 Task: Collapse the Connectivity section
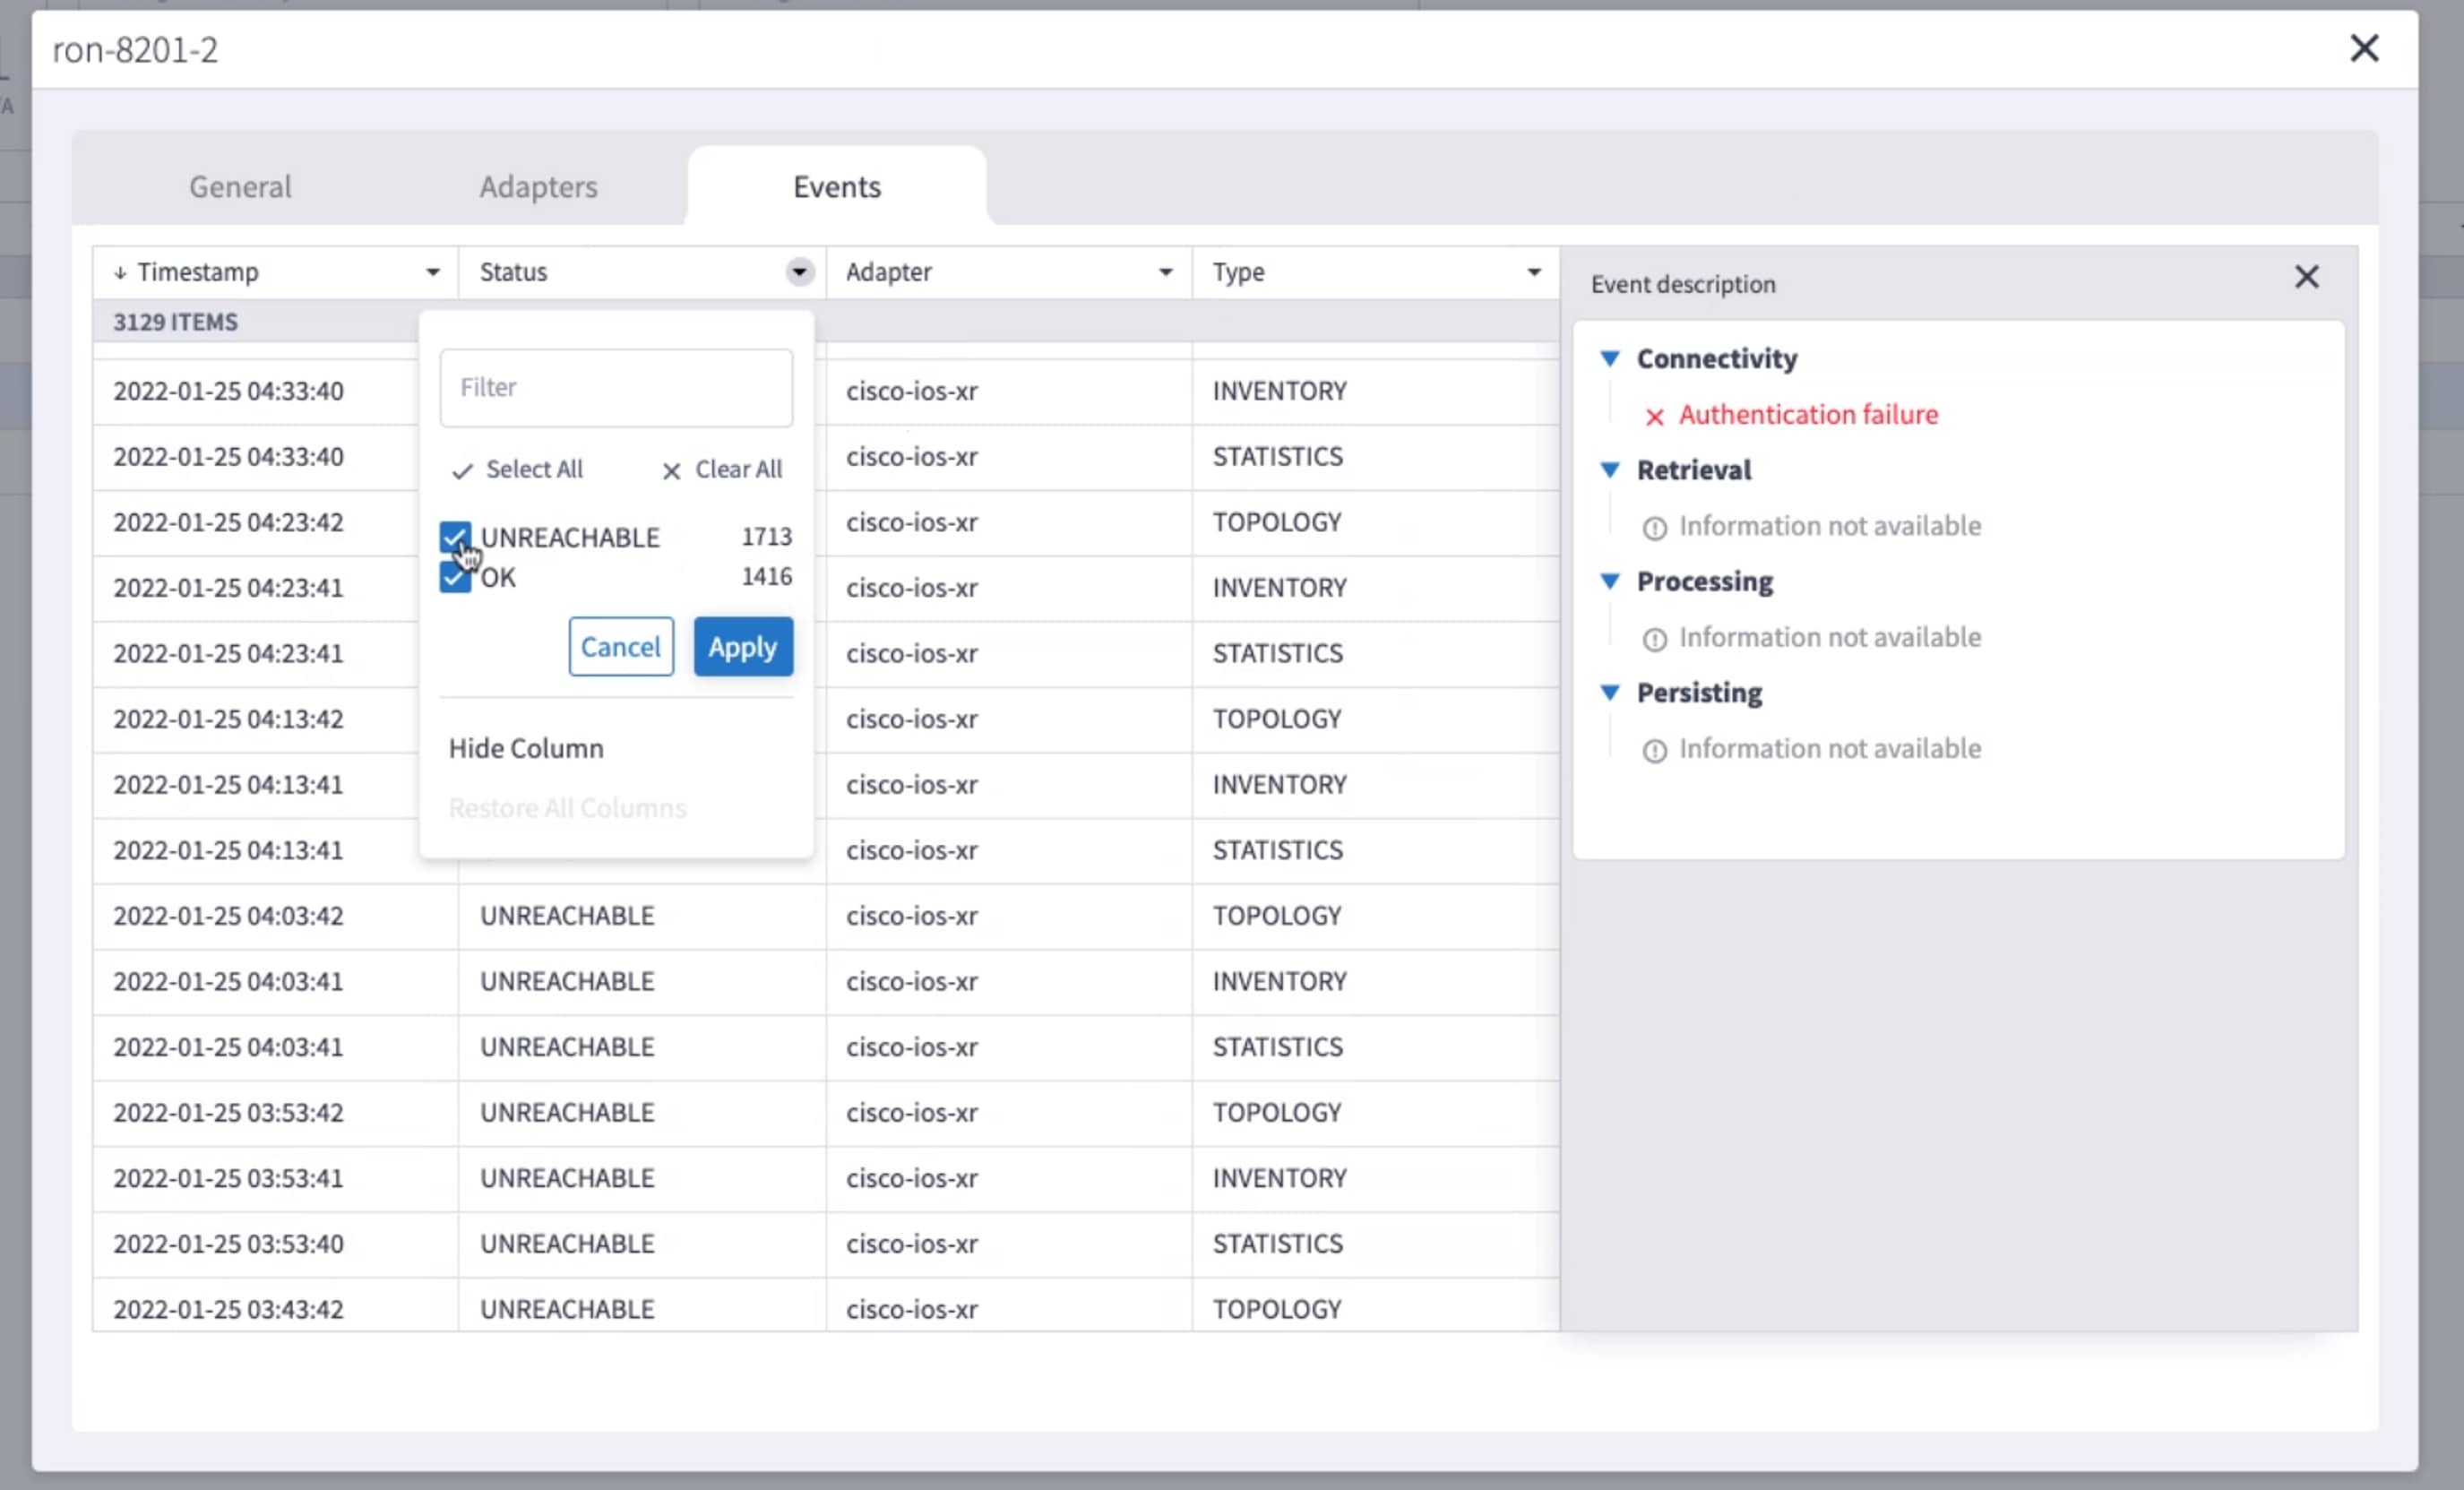[1609, 358]
